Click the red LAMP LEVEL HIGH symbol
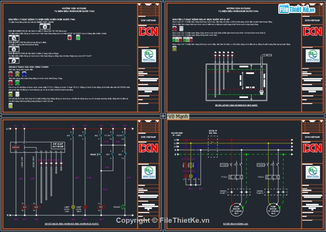Image resolution: width=326 pixels, height=232 pixels. pyautogui.click(x=85, y=207)
